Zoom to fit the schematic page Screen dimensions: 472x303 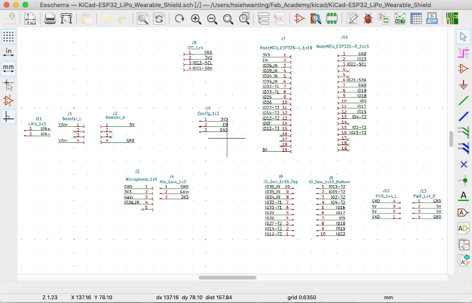(x=228, y=19)
